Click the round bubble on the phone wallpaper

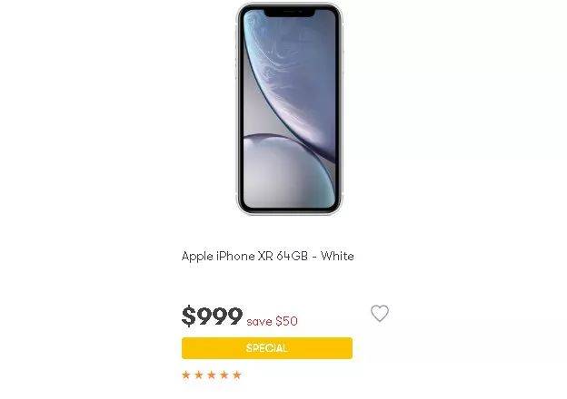coord(287,171)
